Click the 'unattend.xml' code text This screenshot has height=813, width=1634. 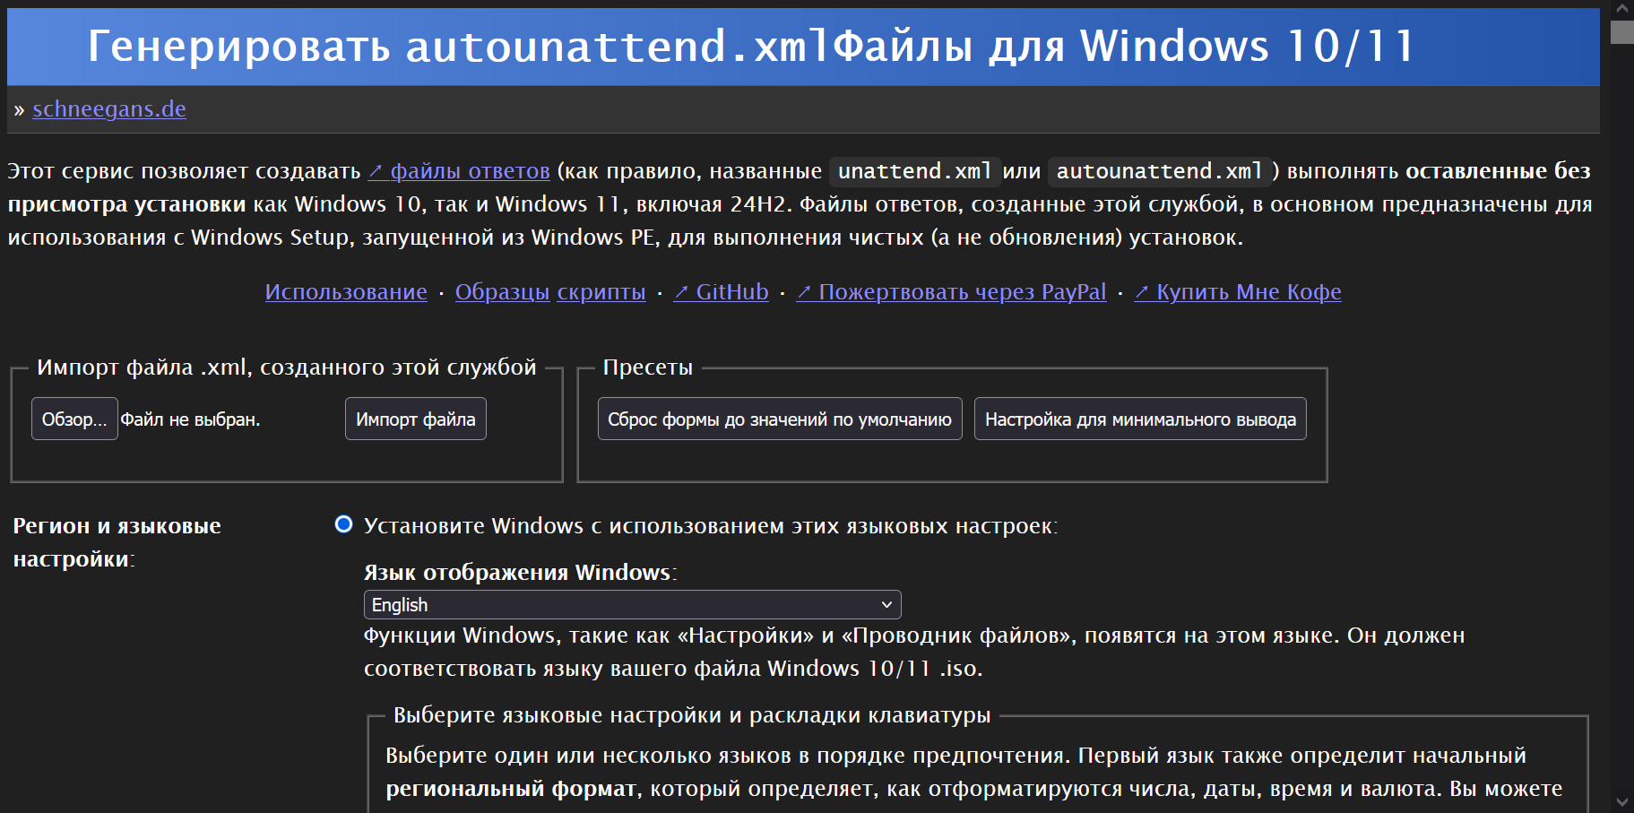point(914,171)
